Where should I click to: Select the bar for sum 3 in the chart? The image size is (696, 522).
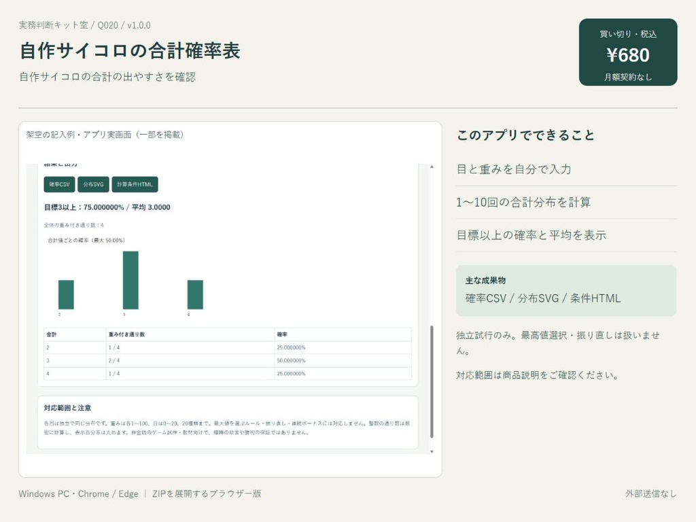[130, 280]
